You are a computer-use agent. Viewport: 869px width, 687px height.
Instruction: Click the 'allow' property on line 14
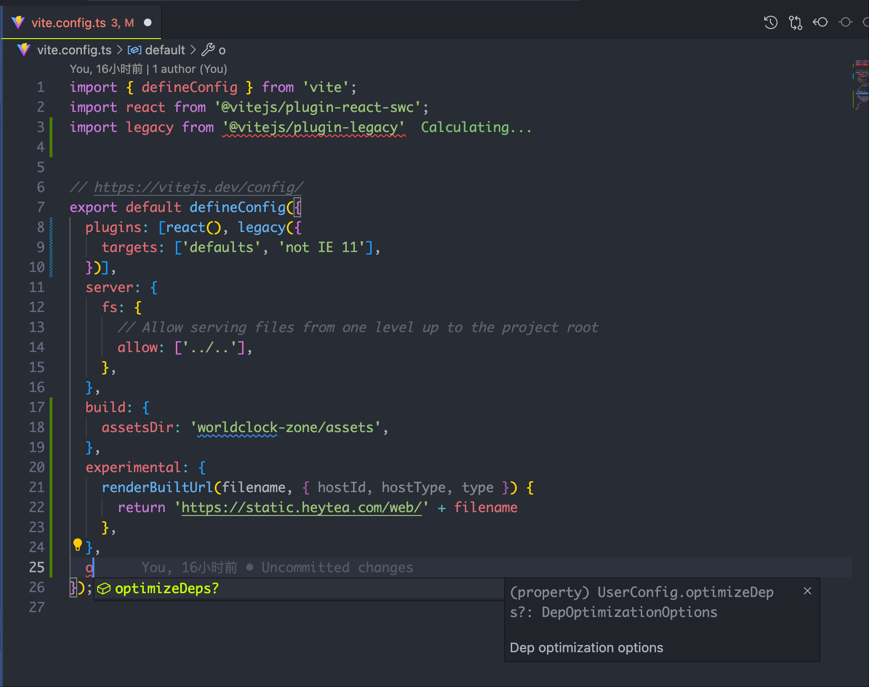click(x=138, y=347)
